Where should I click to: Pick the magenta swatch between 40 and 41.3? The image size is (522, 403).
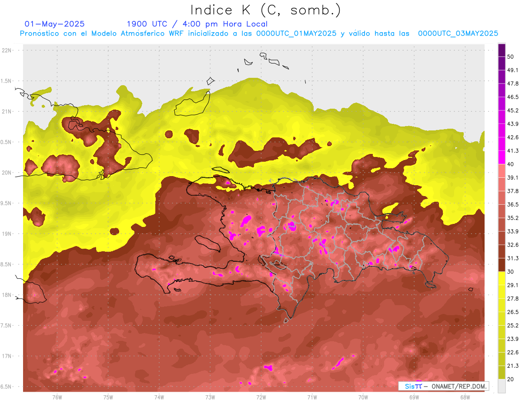click(502, 157)
